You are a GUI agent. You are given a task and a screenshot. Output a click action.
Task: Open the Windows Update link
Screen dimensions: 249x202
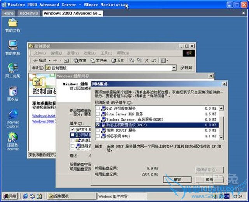pyautogui.click(x=44, y=116)
